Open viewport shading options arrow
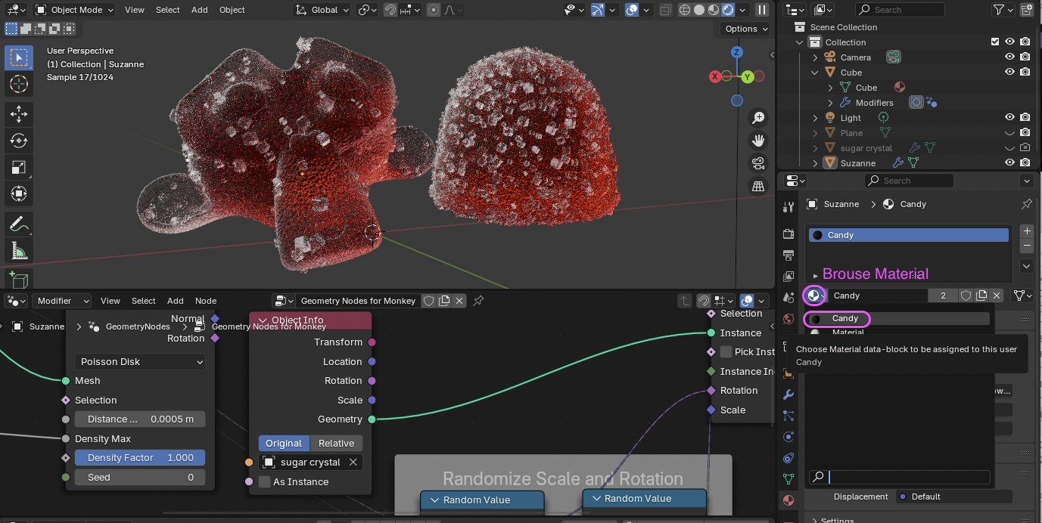Image resolution: width=1042 pixels, height=523 pixels. [x=741, y=10]
